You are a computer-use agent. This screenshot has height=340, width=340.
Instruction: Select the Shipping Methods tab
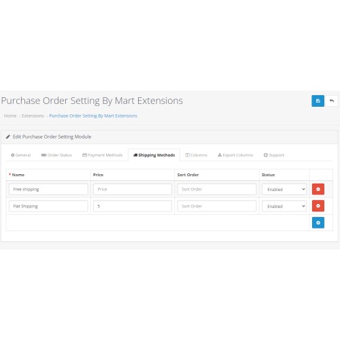click(154, 155)
